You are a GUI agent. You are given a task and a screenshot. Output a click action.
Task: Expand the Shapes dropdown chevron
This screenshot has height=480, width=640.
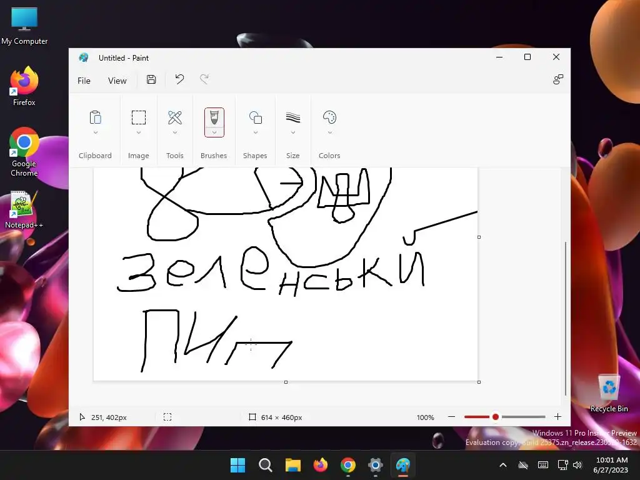(256, 132)
